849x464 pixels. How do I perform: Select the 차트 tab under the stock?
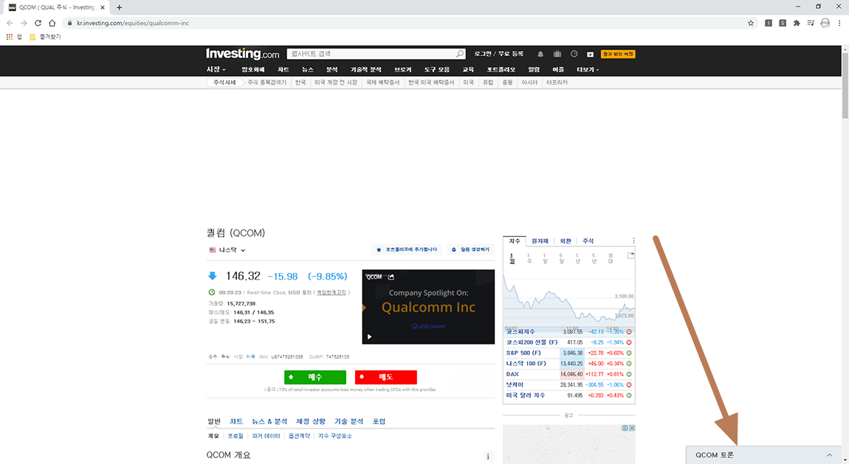coord(236,421)
